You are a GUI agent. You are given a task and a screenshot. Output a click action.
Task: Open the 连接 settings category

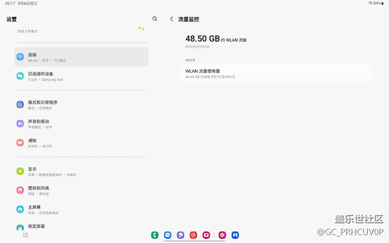pos(81,57)
